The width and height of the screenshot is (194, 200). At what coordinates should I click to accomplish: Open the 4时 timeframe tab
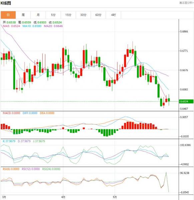click(x=113, y=15)
